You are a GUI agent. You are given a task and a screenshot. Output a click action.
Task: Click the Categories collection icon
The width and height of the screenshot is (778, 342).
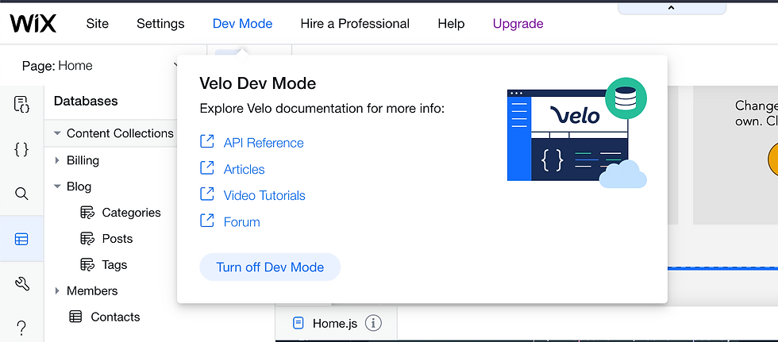point(87,213)
